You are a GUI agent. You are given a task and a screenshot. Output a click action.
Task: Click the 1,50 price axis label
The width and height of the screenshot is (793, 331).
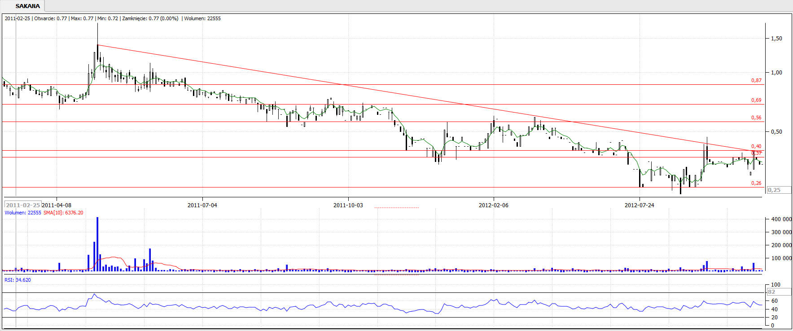pos(776,39)
